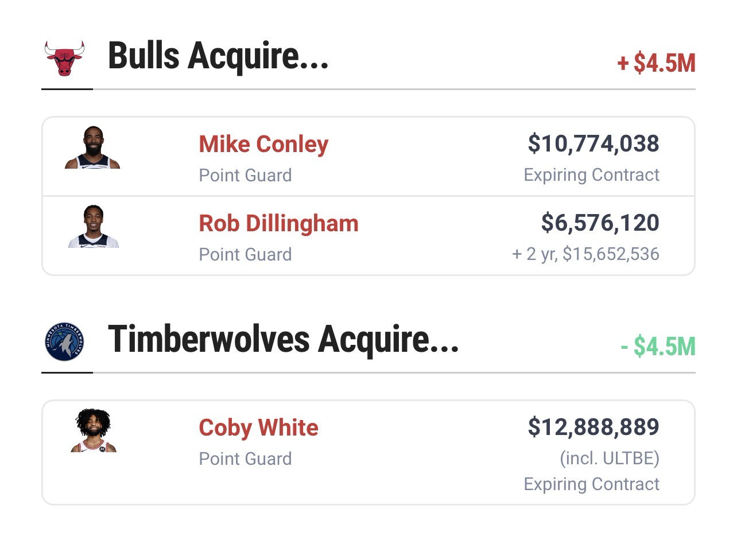
Task: Click "Point Guard" under Rob Dillingham
Action: tap(245, 254)
